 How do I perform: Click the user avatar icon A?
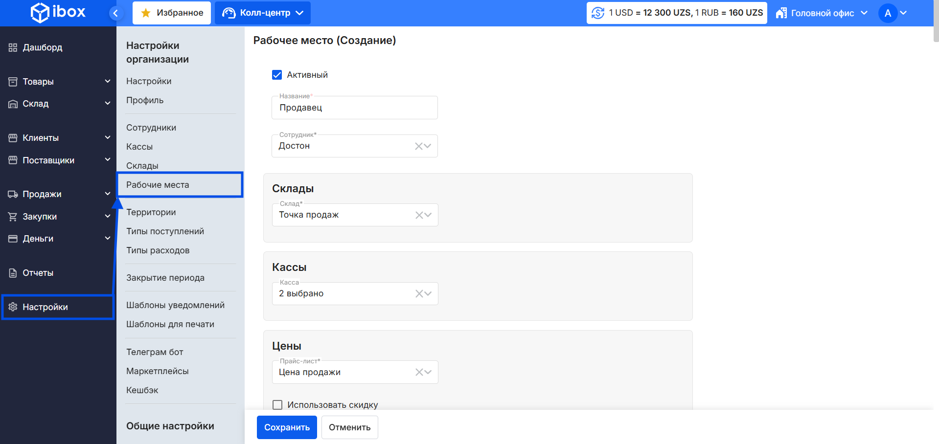pos(888,13)
